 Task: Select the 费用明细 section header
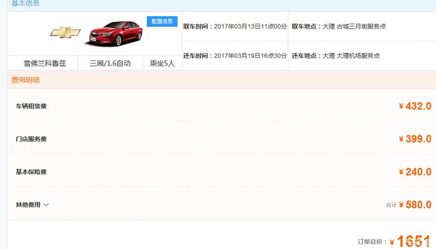point(26,80)
